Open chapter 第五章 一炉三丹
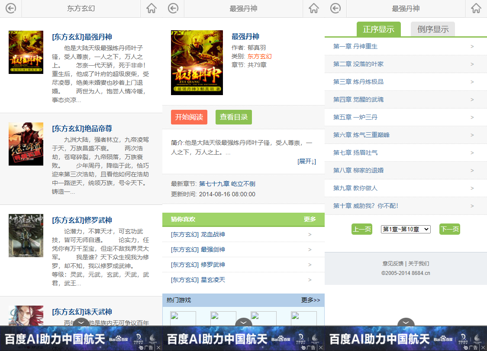 click(x=406, y=117)
